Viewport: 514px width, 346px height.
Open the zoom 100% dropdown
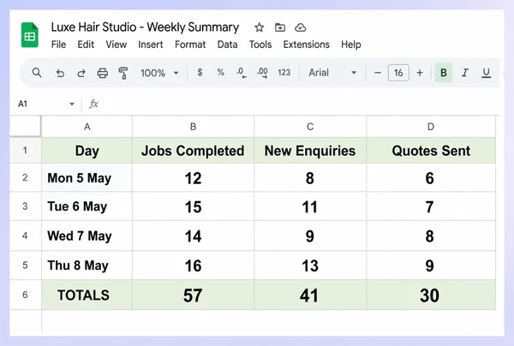pyautogui.click(x=159, y=73)
